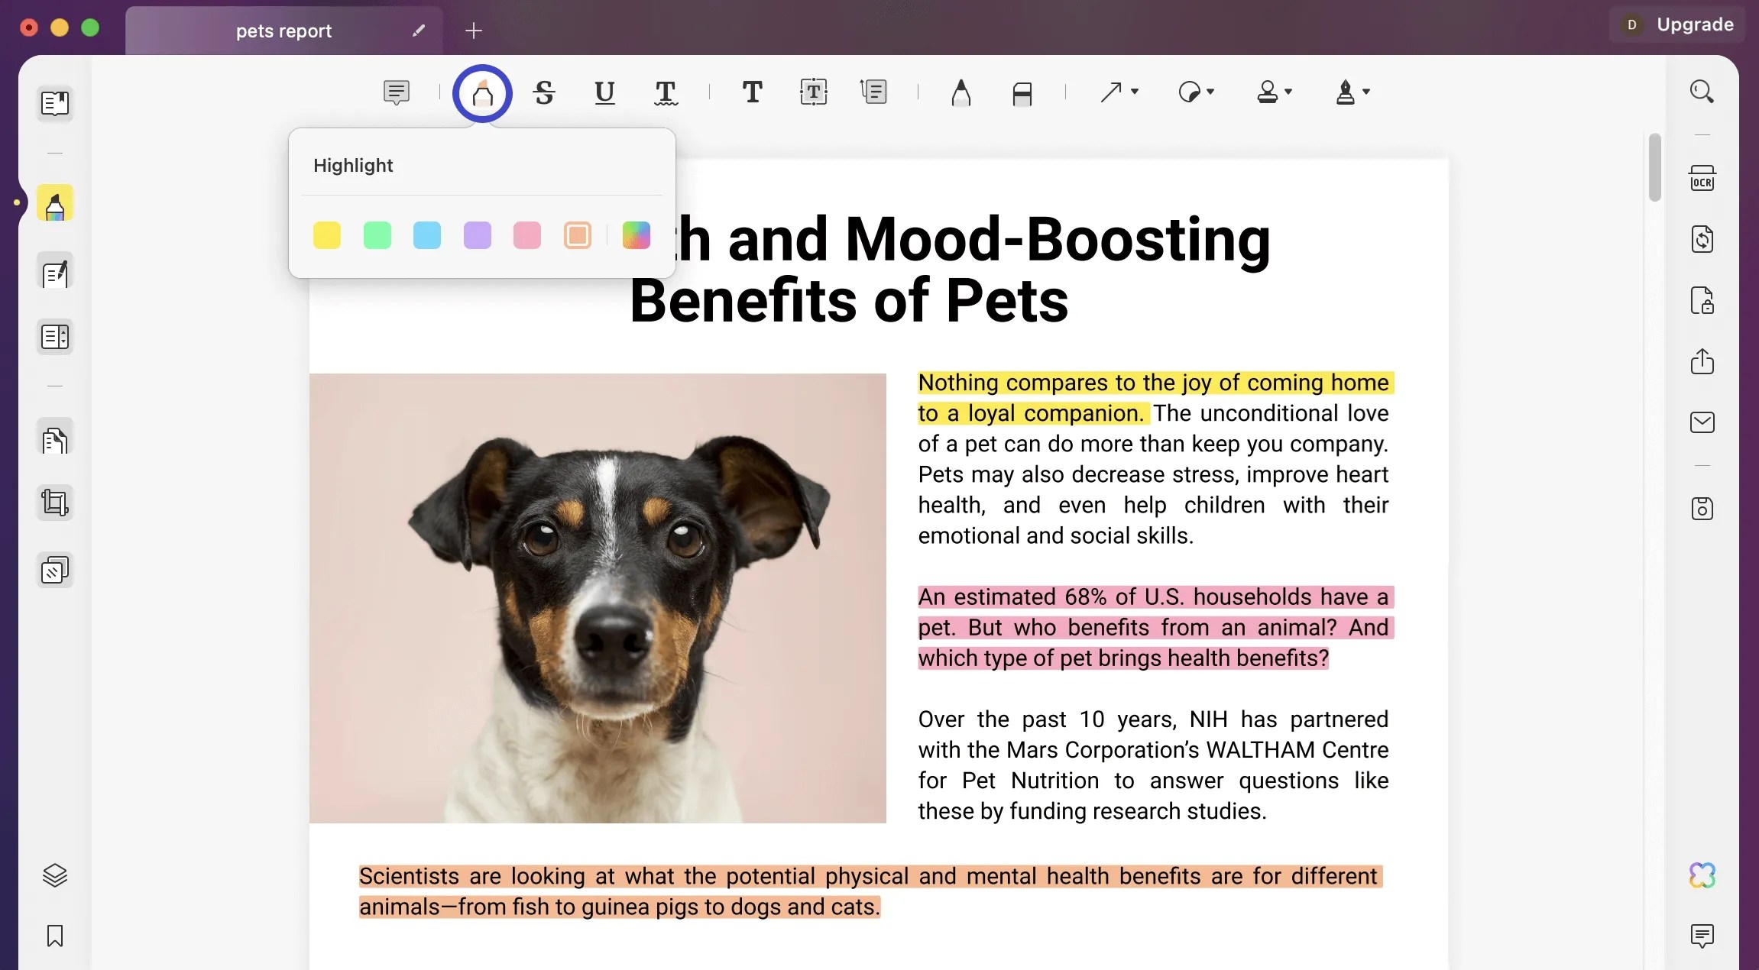Switch to the pets report tab

coord(283,31)
